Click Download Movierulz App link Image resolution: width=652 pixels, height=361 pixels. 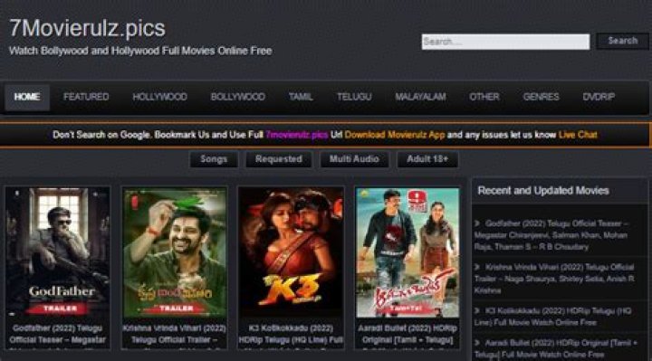point(395,135)
